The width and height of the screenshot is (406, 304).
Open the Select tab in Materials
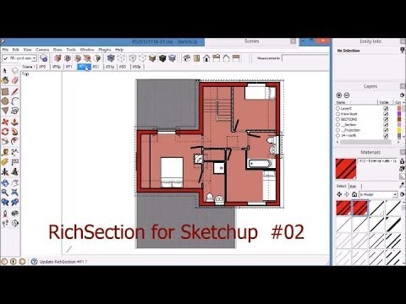pyautogui.click(x=341, y=186)
